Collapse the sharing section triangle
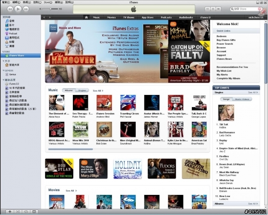 (x=3, y=61)
